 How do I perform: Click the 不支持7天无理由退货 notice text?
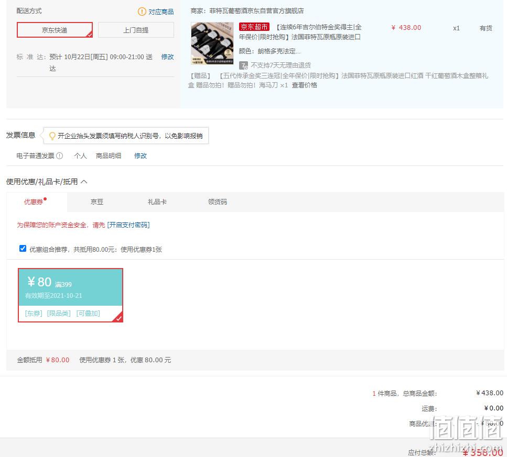281,65
